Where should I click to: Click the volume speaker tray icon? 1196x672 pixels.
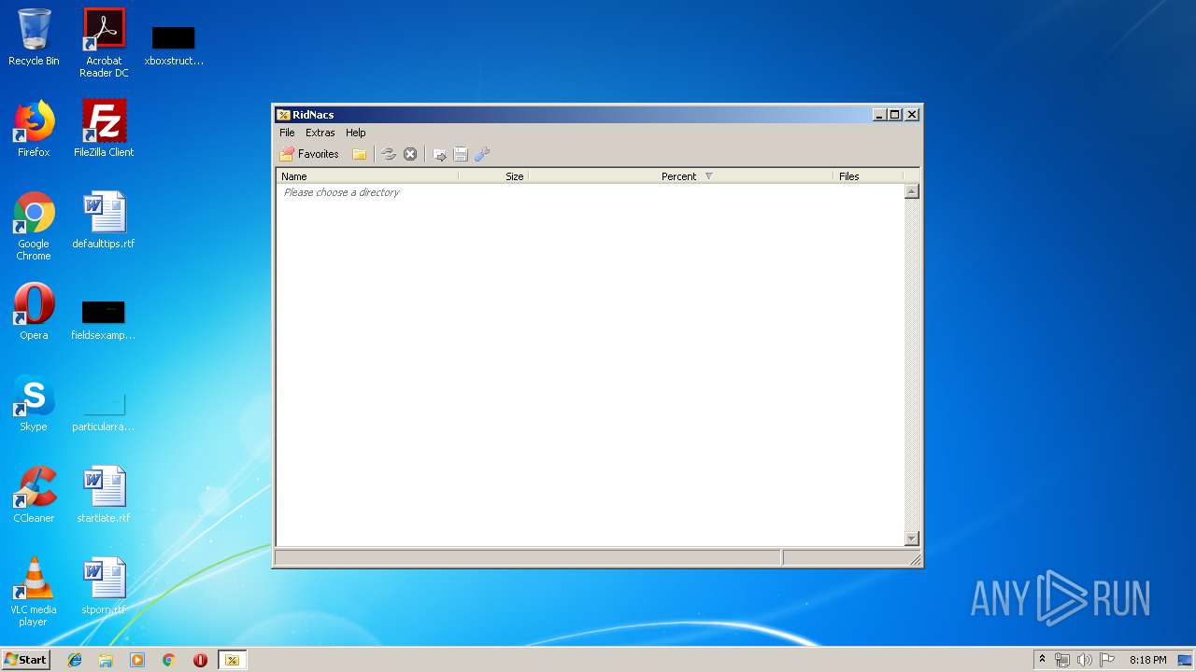[1085, 660]
